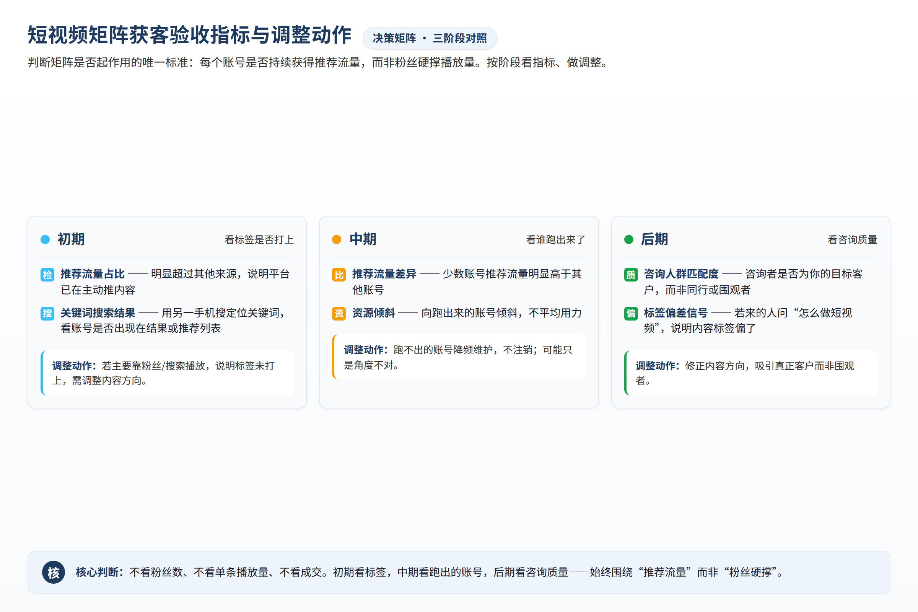Image resolution: width=918 pixels, height=612 pixels.
Task: Click the blue 搜 icon badge
Action: pos(47,313)
